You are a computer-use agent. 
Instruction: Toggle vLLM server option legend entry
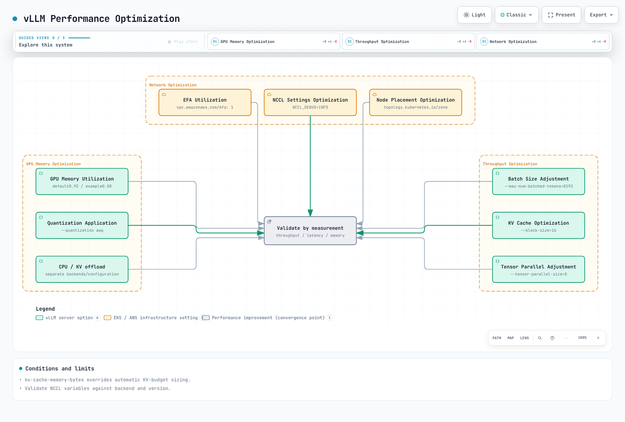point(68,318)
